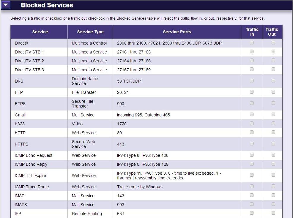Select the Gmail service name
This screenshot has width=293, height=218.
pos(20,115)
